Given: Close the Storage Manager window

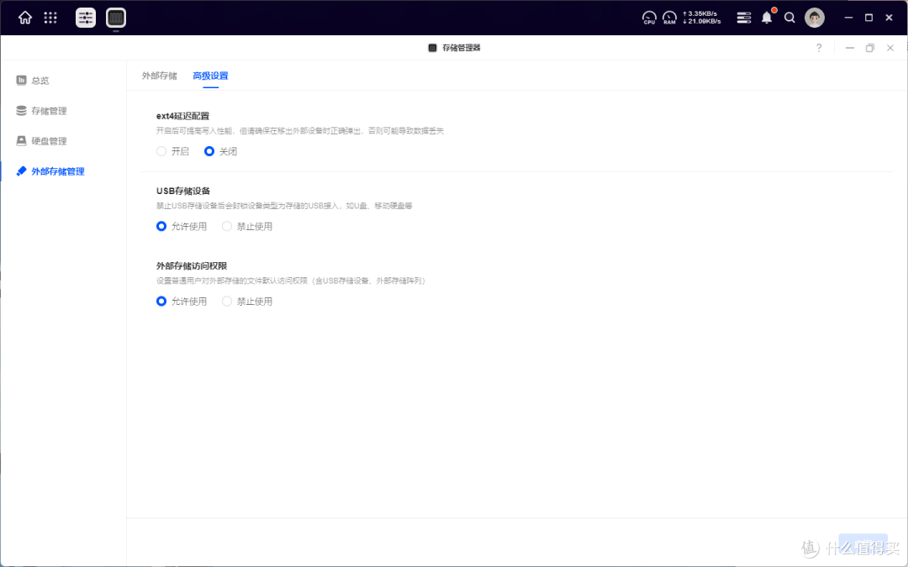Looking at the screenshot, I should (890, 48).
